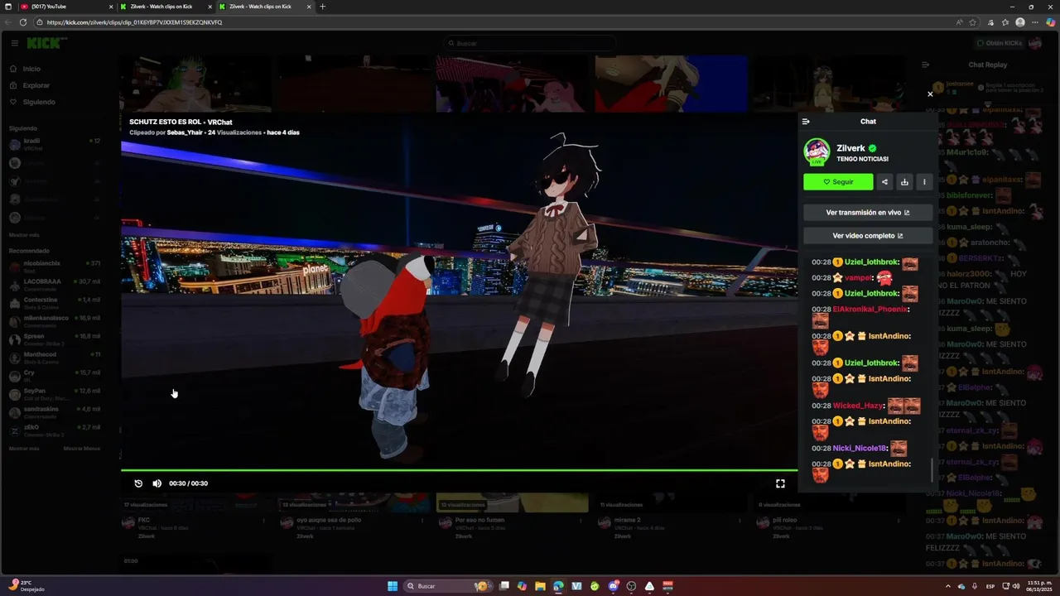Open recommended channel SoyPan

pyautogui.click(x=55, y=394)
